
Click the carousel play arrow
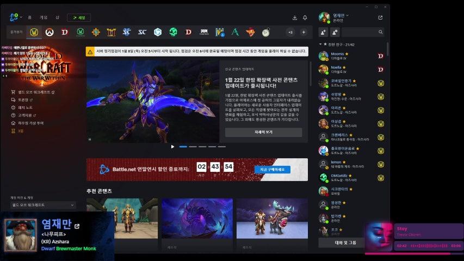click(172, 147)
